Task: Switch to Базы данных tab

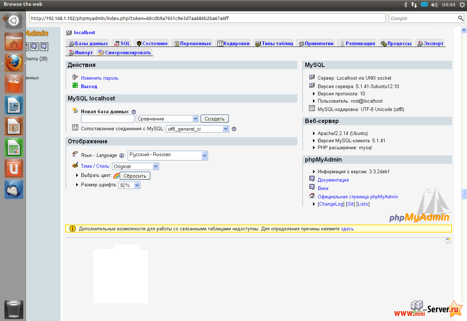Action: 88,43
